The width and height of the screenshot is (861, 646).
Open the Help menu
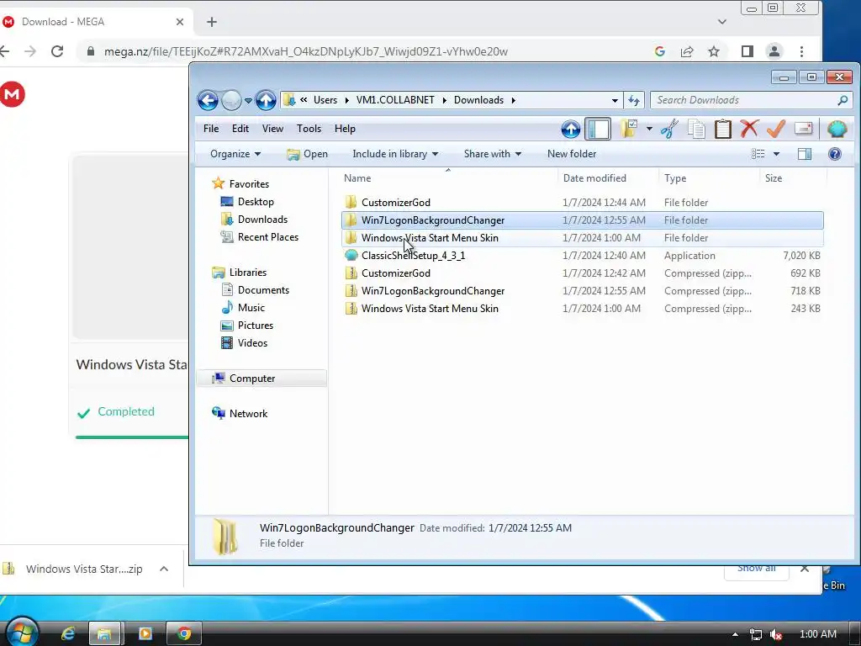tap(345, 129)
